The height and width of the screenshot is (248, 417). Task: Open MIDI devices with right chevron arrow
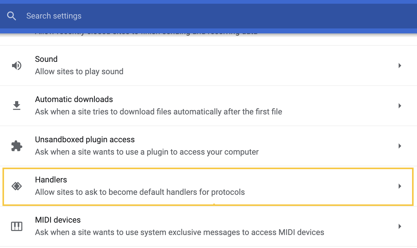click(400, 226)
